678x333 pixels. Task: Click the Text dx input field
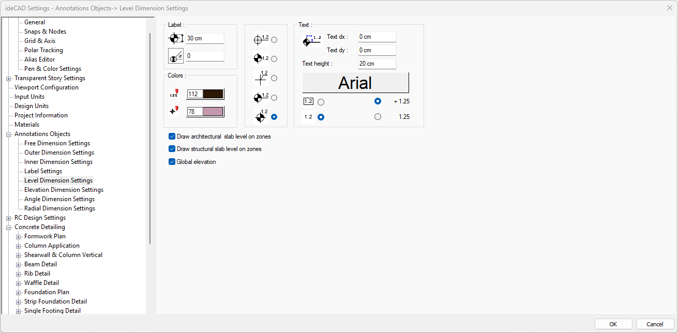(377, 37)
